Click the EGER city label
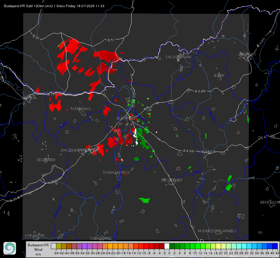The width and height of the screenshot is (280, 258). pos(219,76)
